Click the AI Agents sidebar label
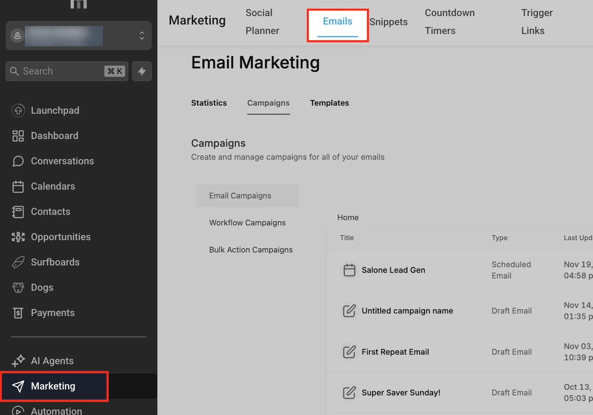 coord(52,361)
